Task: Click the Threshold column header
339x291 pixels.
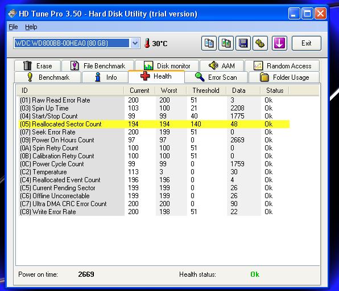Action: tap(206, 91)
